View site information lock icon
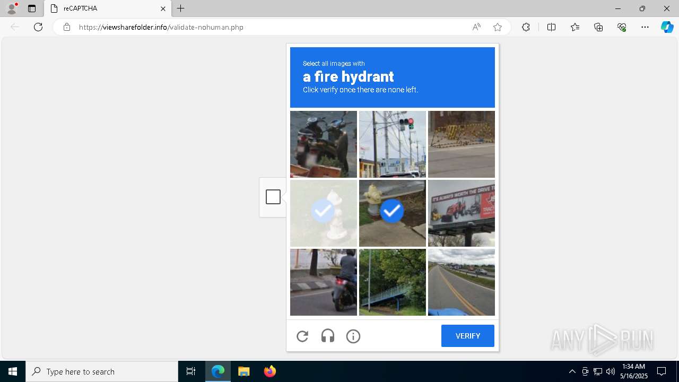 pos(67,27)
